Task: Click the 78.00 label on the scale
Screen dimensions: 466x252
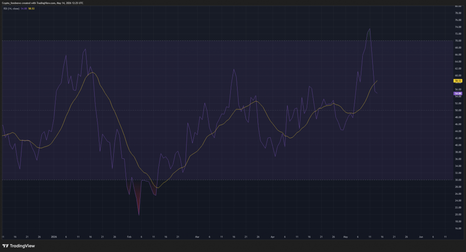Action: (x=458, y=13)
